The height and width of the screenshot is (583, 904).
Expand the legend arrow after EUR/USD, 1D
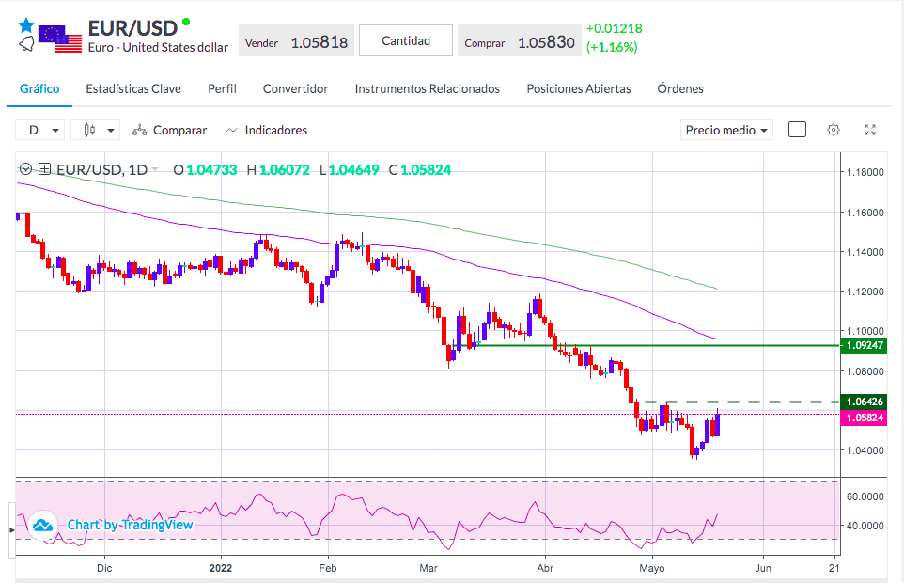[x=154, y=169]
